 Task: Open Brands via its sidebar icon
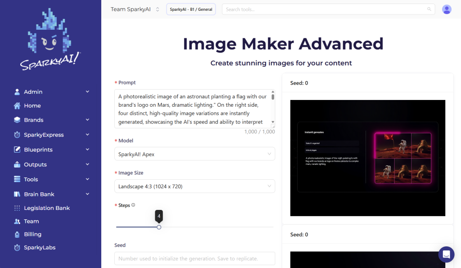(17, 120)
